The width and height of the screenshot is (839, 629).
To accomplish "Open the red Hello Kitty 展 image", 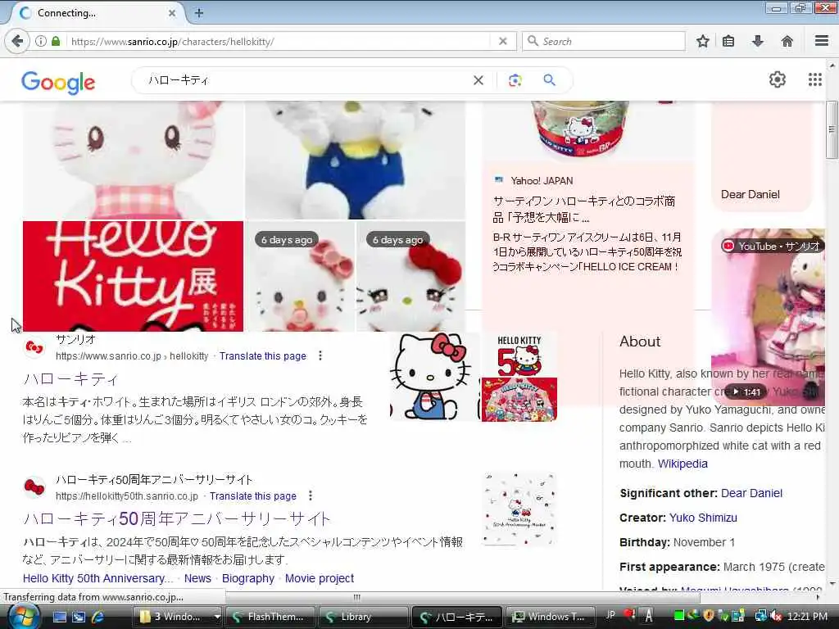I will point(133,276).
